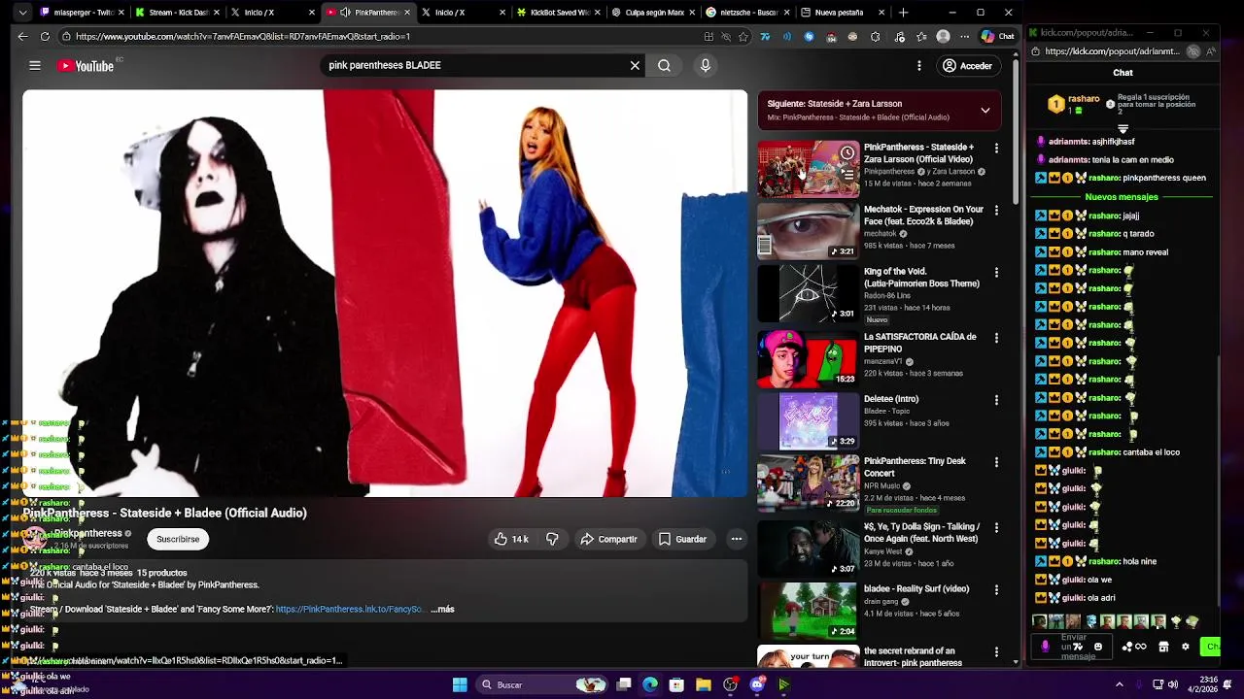Open the Copilot Chat button in Edge
This screenshot has width=1244, height=699.
click(998, 36)
